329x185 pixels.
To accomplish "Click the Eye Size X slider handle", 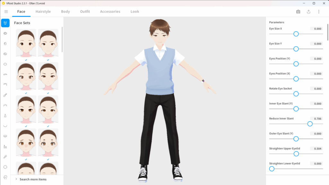I will (x=296, y=34).
